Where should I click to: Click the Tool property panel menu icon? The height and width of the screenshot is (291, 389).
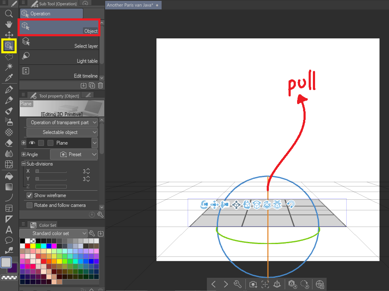[24, 95]
